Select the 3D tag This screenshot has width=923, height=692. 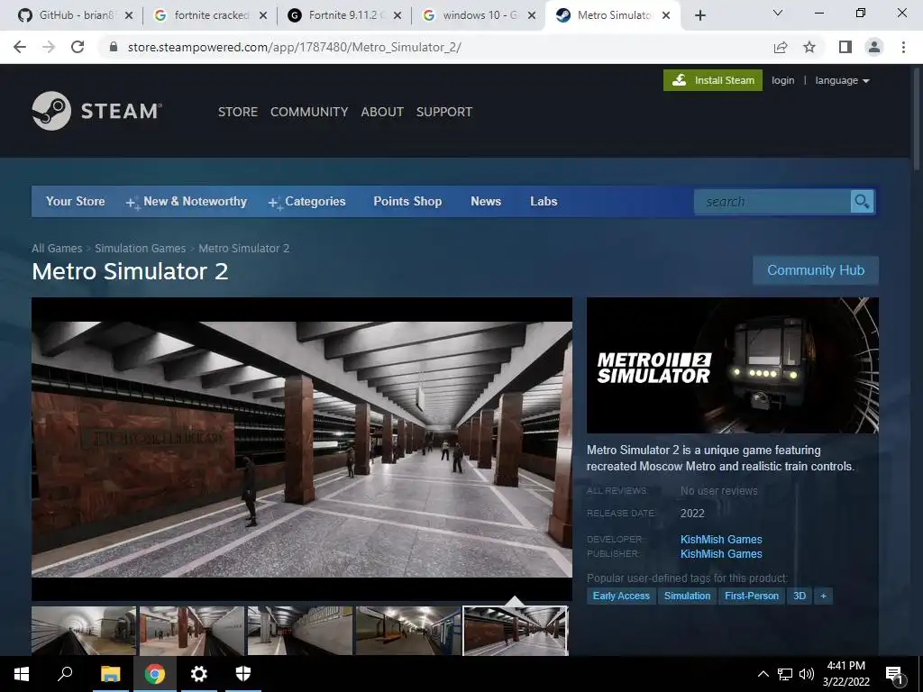[x=800, y=596]
